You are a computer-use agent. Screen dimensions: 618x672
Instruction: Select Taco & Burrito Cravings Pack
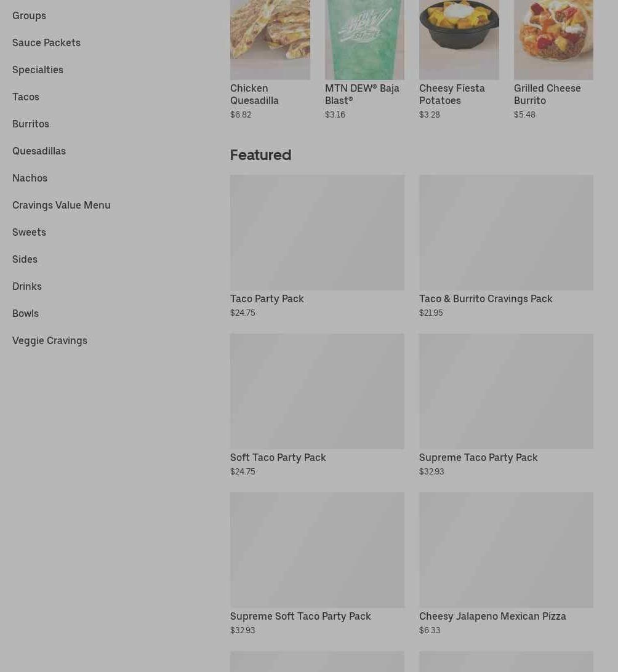pyautogui.click(x=506, y=246)
